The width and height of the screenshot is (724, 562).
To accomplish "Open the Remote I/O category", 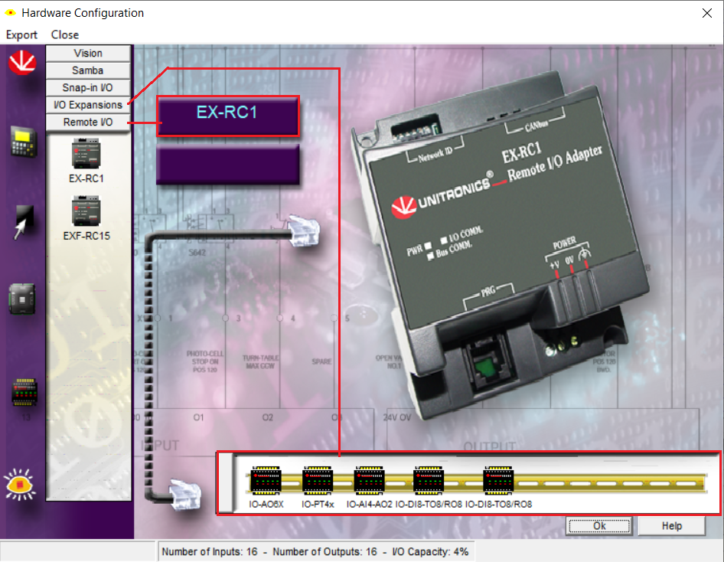I will pyautogui.click(x=88, y=122).
